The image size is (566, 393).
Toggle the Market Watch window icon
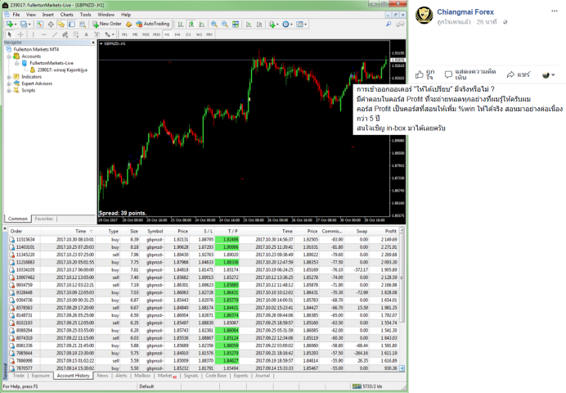[x=40, y=25]
